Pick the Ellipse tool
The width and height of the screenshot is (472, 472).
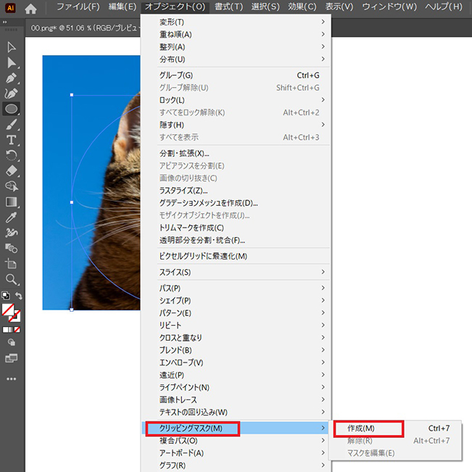[11, 109]
